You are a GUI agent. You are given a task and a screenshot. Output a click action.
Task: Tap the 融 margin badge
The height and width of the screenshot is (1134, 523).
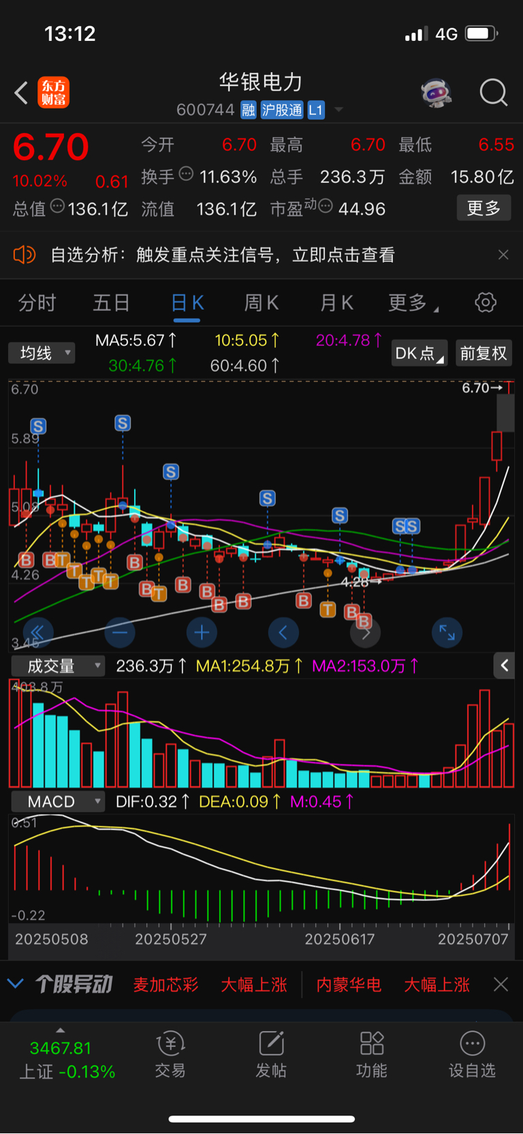[249, 110]
